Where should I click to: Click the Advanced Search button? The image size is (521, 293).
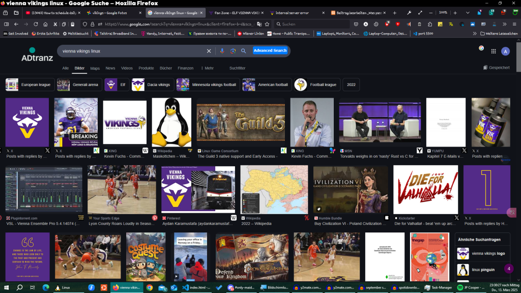pyautogui.click(x=270, y=50)
